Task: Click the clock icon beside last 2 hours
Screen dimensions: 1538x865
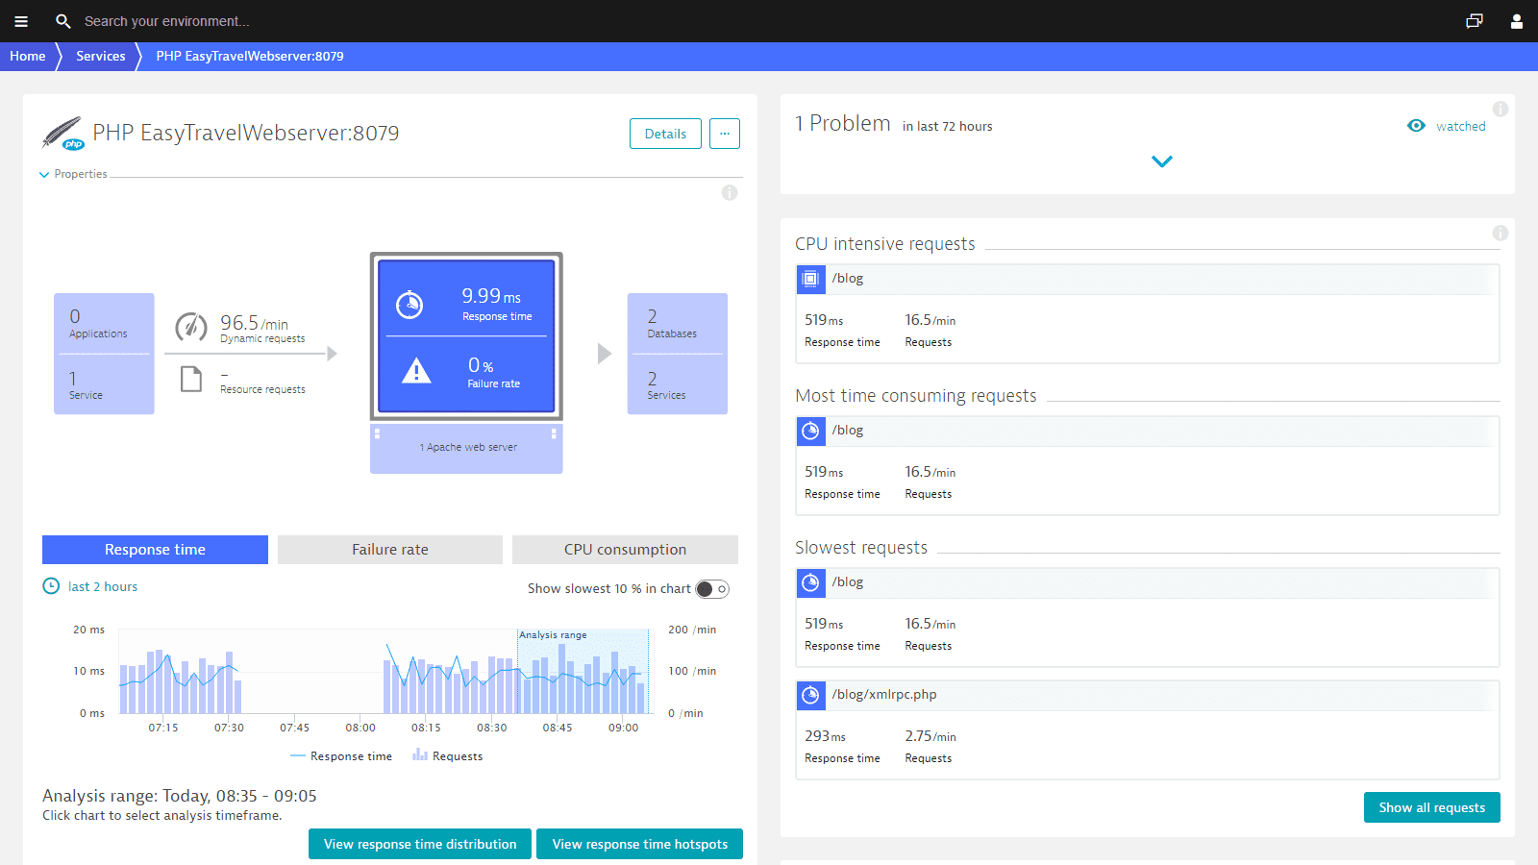Action: [x=51, y=586]
